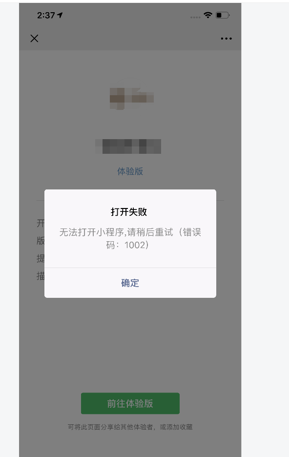This screenshot has height=457, width=289.
Task: Tap the partially hidden 提 row label
Action: tap(41, 258)
